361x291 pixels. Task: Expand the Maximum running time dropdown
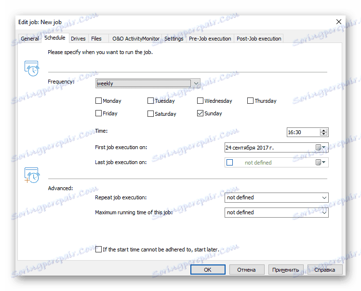point(276,212)
